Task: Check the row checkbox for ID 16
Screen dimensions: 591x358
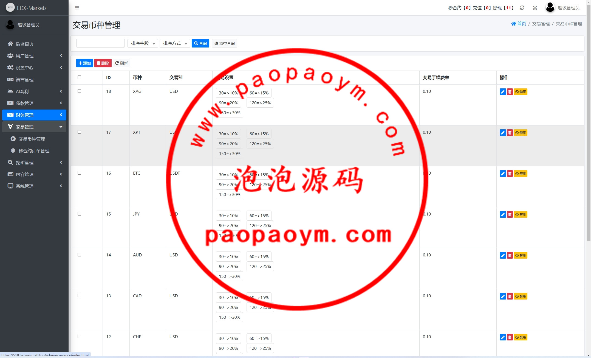Action: (x=79, y=173)
